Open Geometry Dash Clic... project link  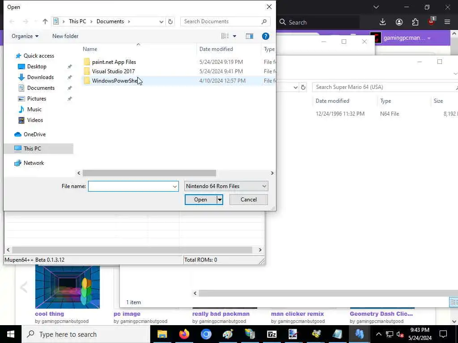[381, 314]
